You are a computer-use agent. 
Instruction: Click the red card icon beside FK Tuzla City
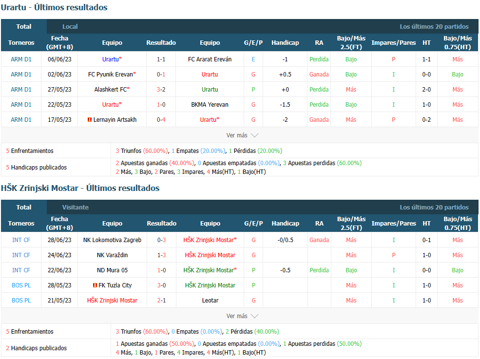point(95,285)
